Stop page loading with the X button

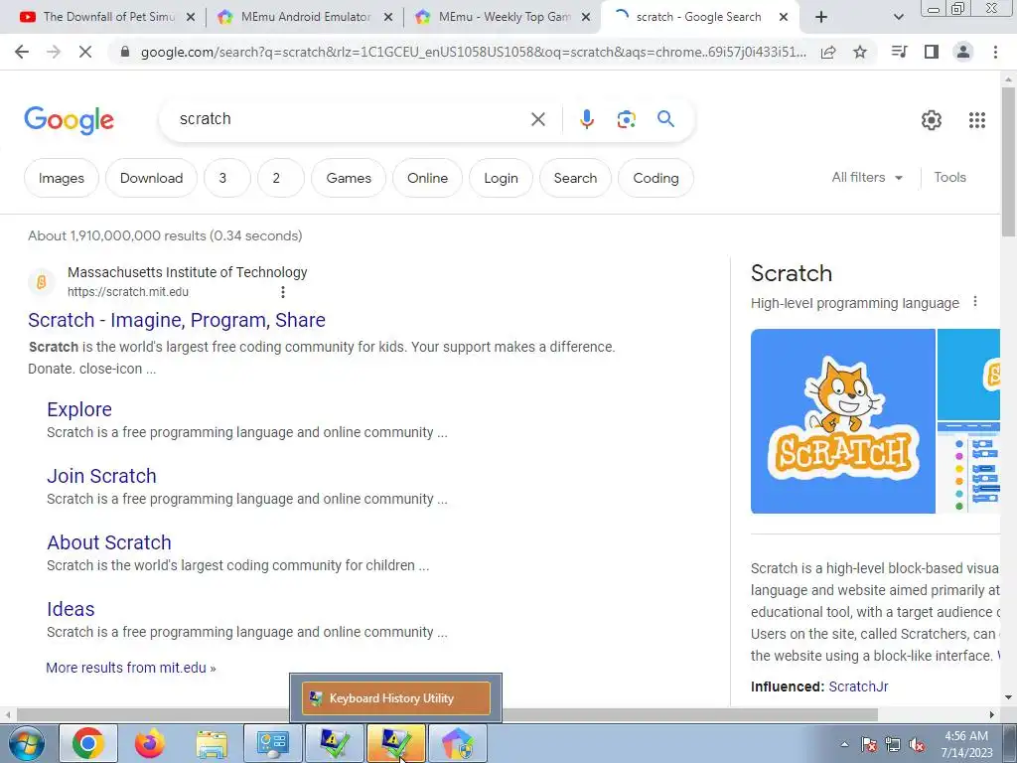tap(85, 52)
